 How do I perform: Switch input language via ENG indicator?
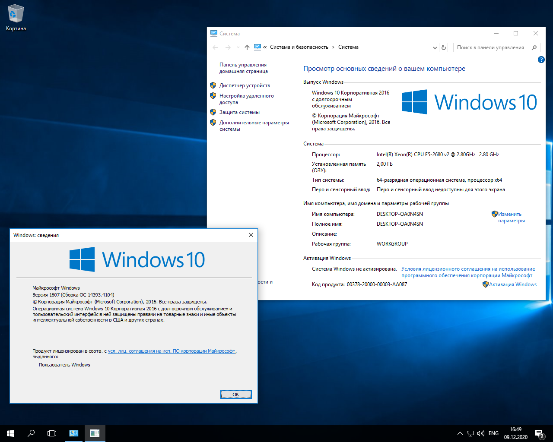pyautogui.click(x=493, y=433)
